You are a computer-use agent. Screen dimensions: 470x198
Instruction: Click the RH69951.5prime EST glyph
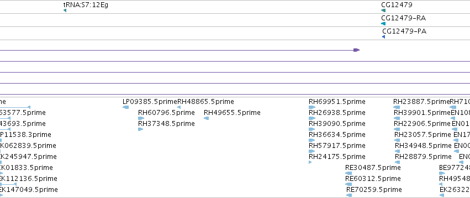(312, 107)
